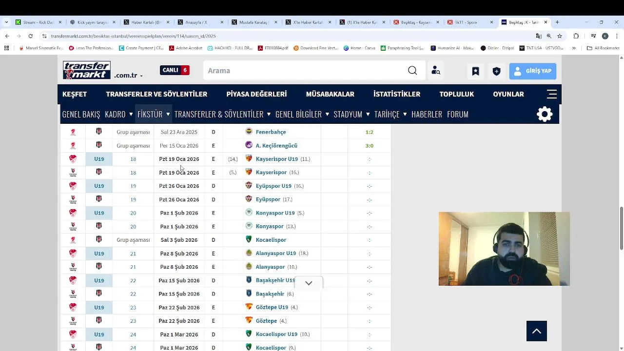
Task: Open the OYUNLAR menu
Action: 508,94
